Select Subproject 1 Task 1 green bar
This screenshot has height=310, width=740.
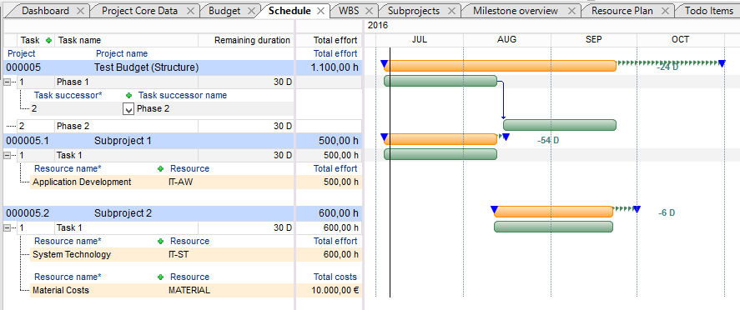click(x=440, y=154)
